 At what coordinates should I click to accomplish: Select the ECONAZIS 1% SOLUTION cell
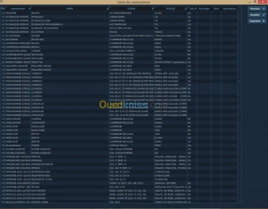tap(70, 28)
